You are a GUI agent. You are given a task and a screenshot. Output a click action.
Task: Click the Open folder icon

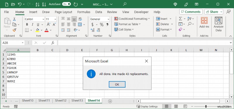pyautogui.click(x=13, y=4)
